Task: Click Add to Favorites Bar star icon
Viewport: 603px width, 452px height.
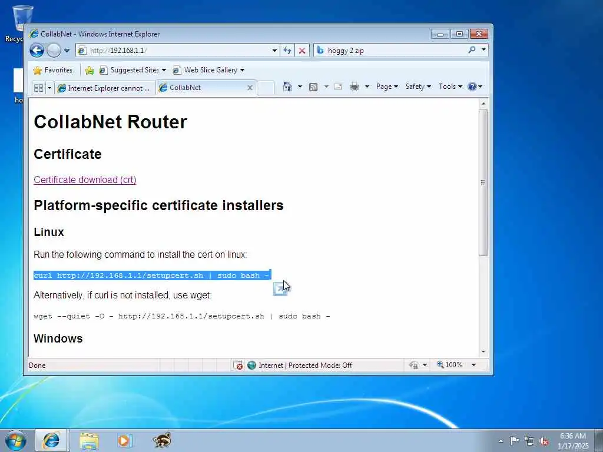Action: (x=90, y=70)
